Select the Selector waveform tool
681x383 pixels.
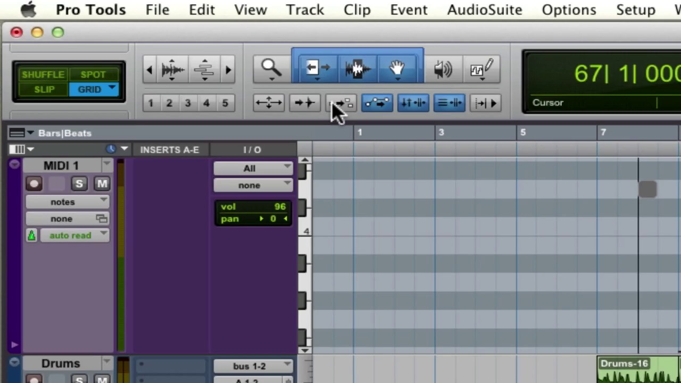(x=358, y=68)
